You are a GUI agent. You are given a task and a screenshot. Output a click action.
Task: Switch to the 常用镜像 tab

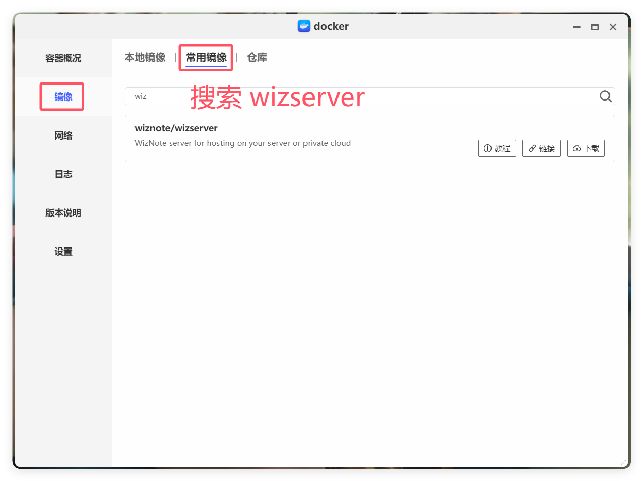(206, 57)
